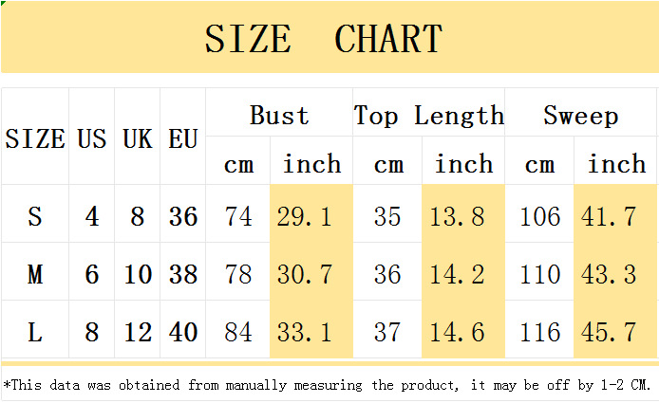The width and height of the screenshot is (659, 403).
Task: Select the 84 bust cm value
Action: (238, 333)
